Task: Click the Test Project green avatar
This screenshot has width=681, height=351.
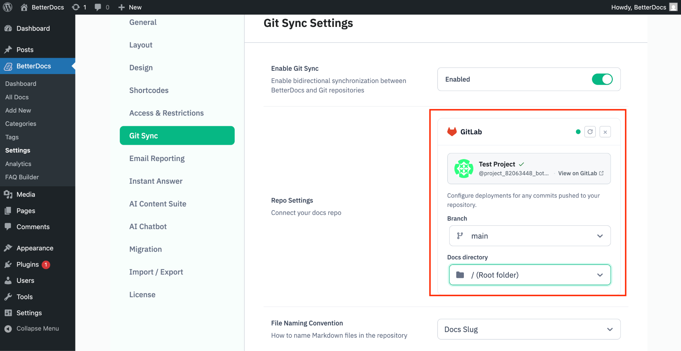Action: (x=464, y=169)
